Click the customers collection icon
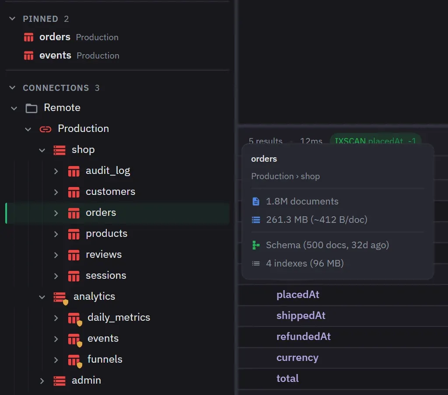Image resolution: width=448 pixels, height=395 pixels. pos(73,192)
